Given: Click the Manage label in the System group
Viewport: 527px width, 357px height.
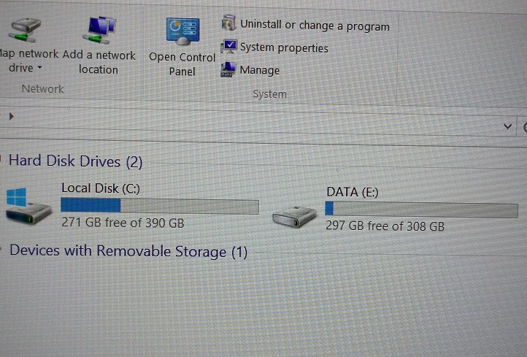Looking at the screenshot, I should 259,70.
